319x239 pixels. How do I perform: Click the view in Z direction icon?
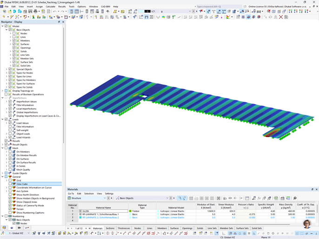(x=301, y=11)
